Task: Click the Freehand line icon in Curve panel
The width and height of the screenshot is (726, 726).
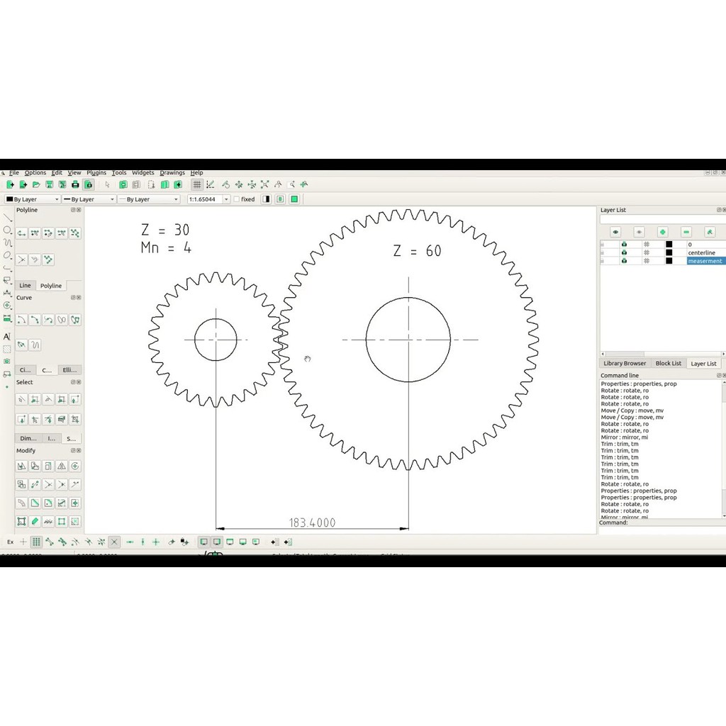Action: [x=35, y=345]
